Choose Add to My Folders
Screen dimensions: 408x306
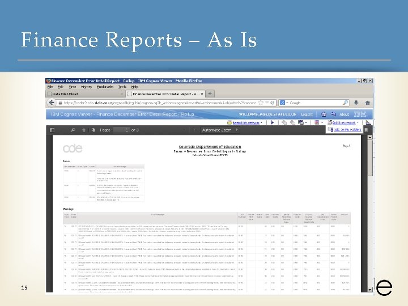(x=347, y=130)
